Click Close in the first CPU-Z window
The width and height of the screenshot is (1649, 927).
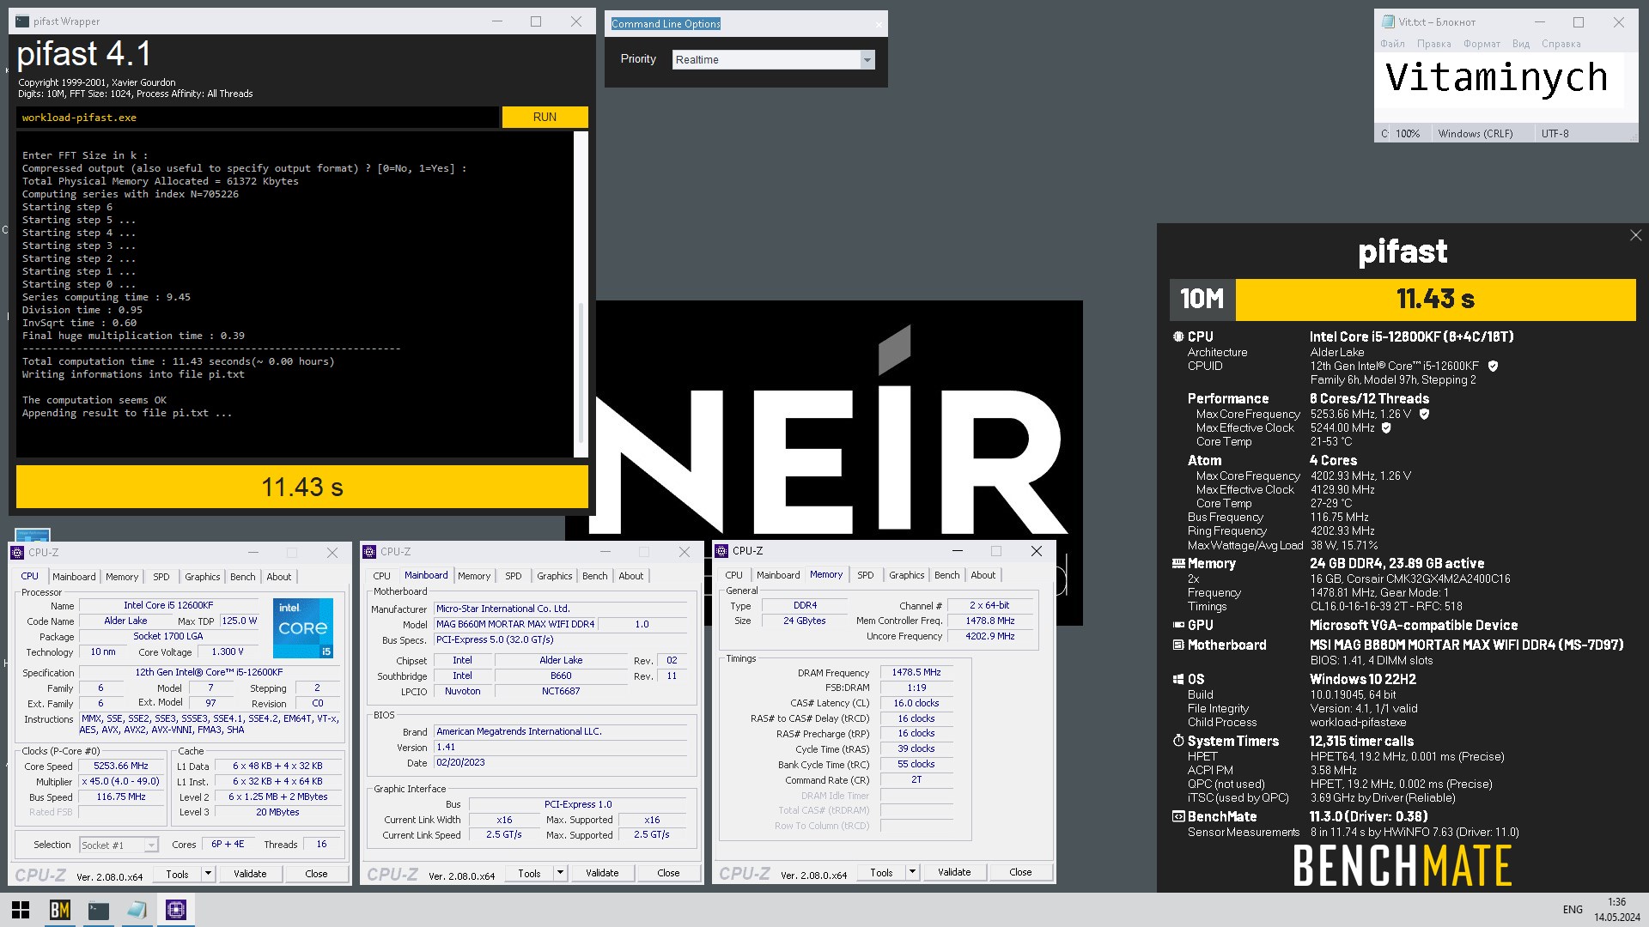click(x=316, y=874)
